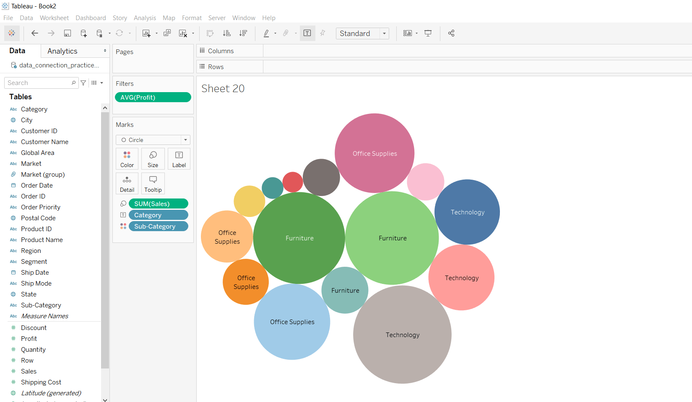This screenshot has height=402, width=692.
Task: Click the Tableau start page icon
Action: pos(11,33)
